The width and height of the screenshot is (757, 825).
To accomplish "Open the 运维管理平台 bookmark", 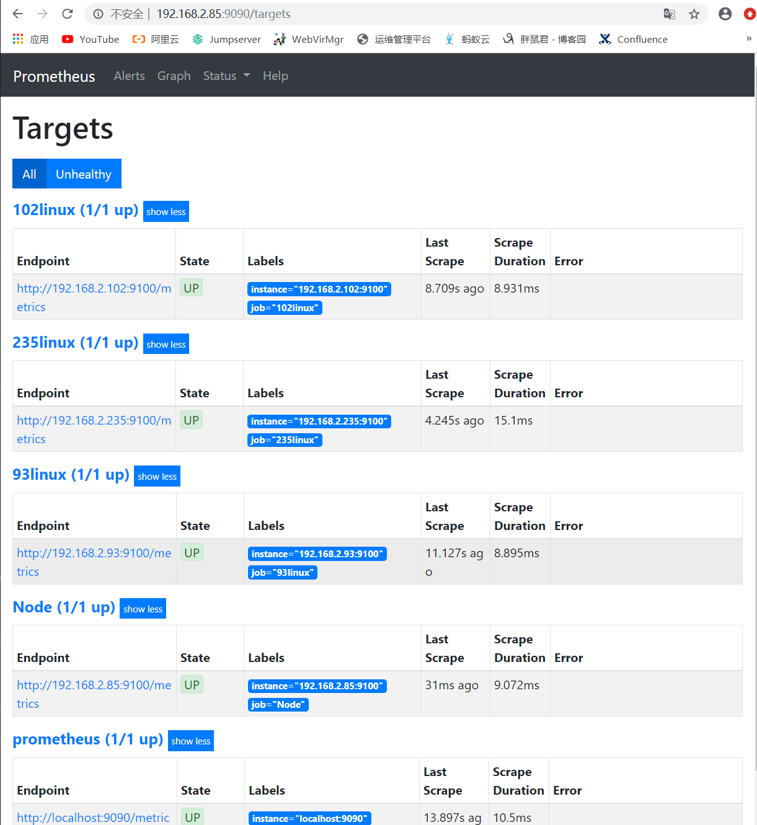I will click(x=394, y=39).
